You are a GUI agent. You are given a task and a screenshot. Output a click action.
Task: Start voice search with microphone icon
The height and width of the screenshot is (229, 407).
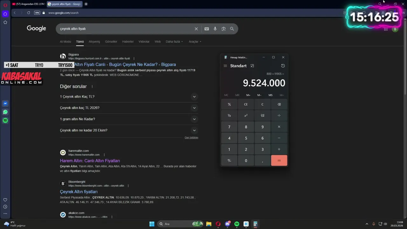(x=215, y=29)
